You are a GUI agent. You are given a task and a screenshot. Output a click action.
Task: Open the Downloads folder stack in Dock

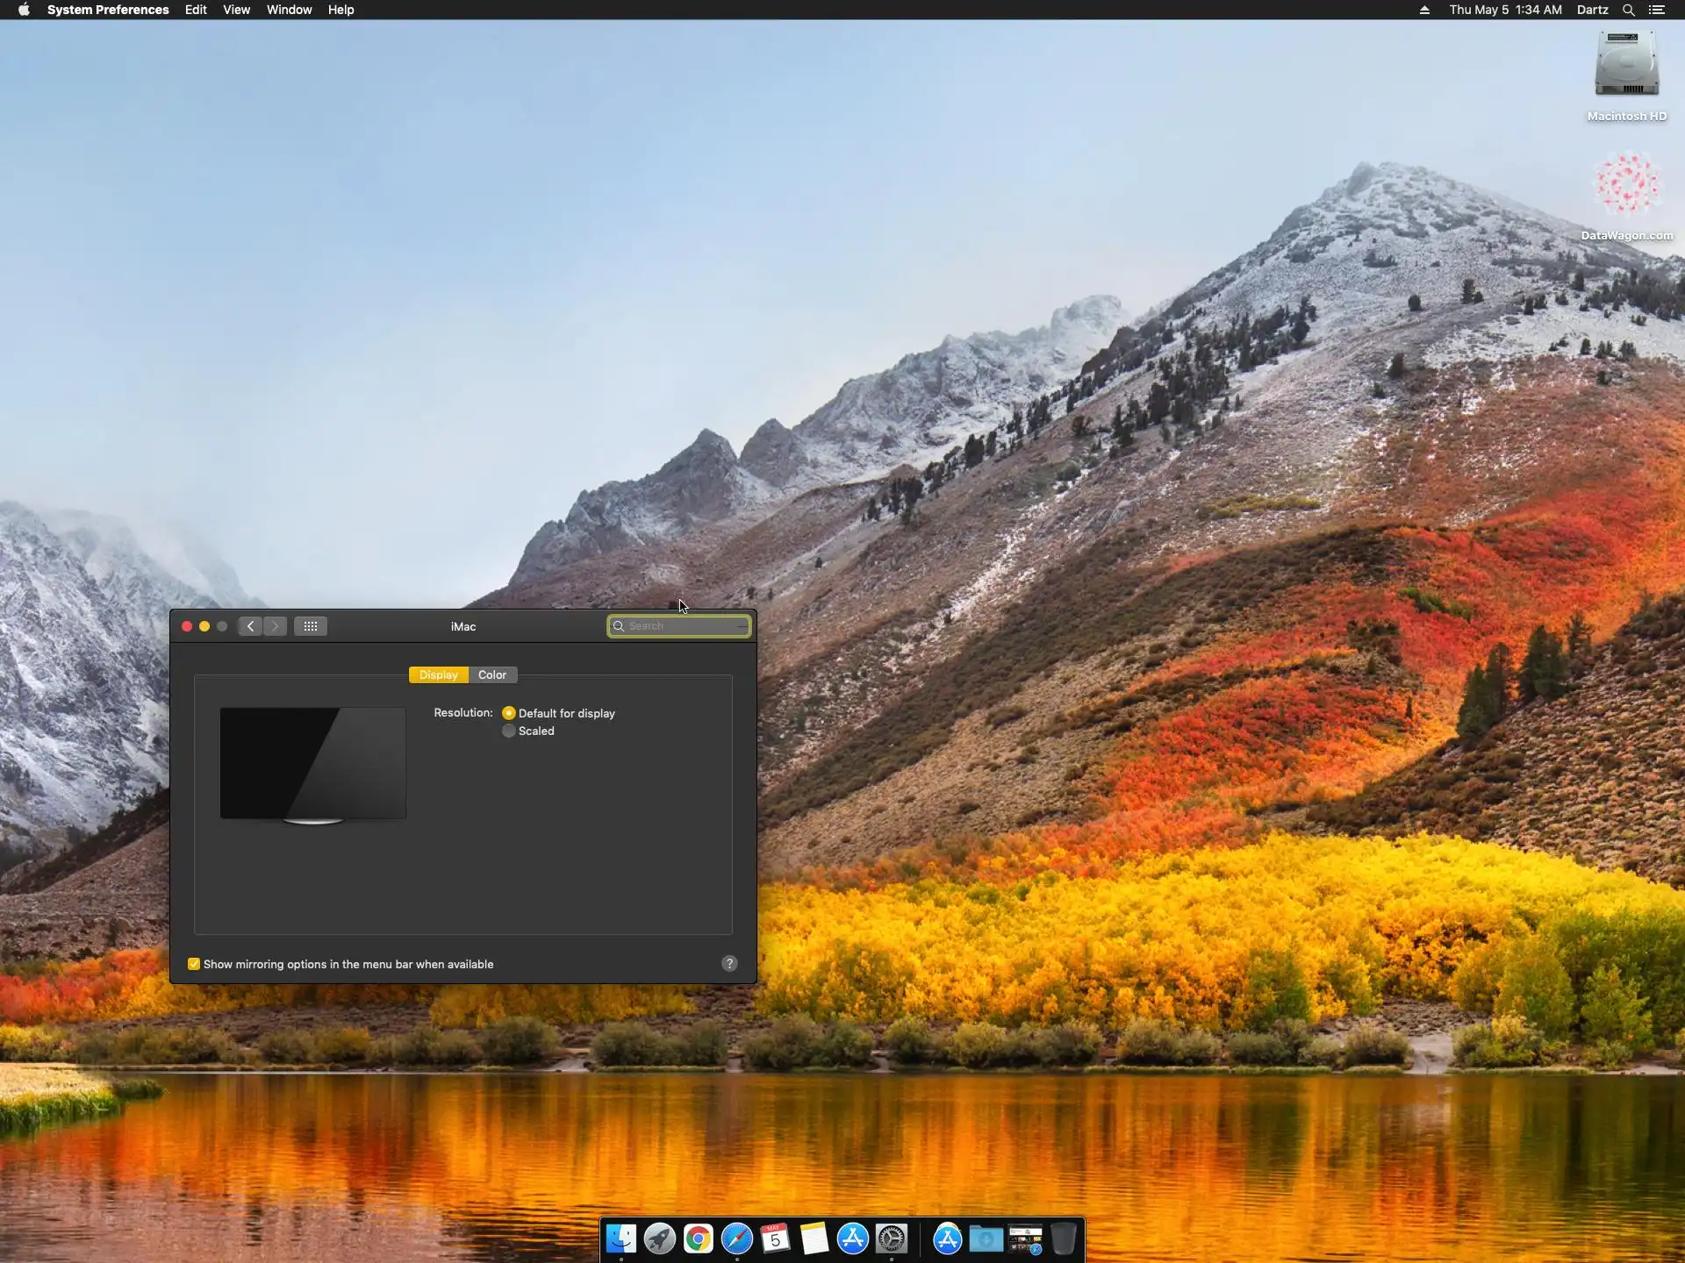click(986, 1238)
